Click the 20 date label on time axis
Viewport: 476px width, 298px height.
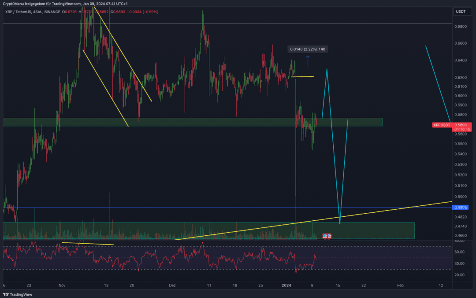tap(132, 285)
